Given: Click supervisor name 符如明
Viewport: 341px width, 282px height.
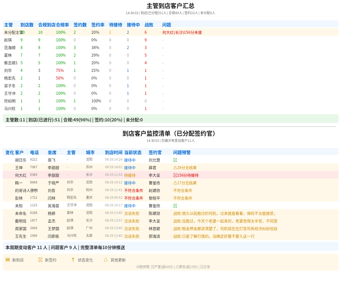Looking at the screenshot, I should pyautogui.click(x=10, y=101).
